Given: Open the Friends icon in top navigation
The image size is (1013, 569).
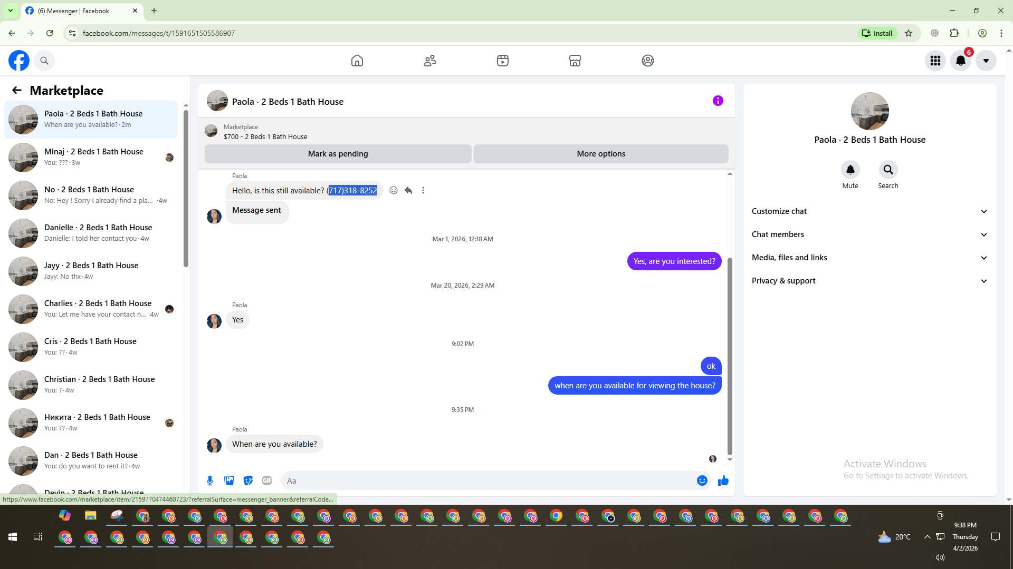Looking at the screenshot, I should (x=430, y=61).
